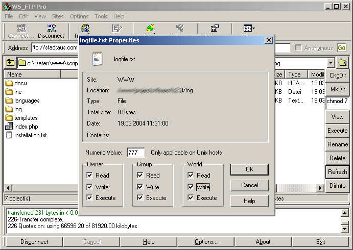Close the logfile.txt Properties dialog
The height and width of the screenshot is (250, 353).
click(x=268, y=40)
